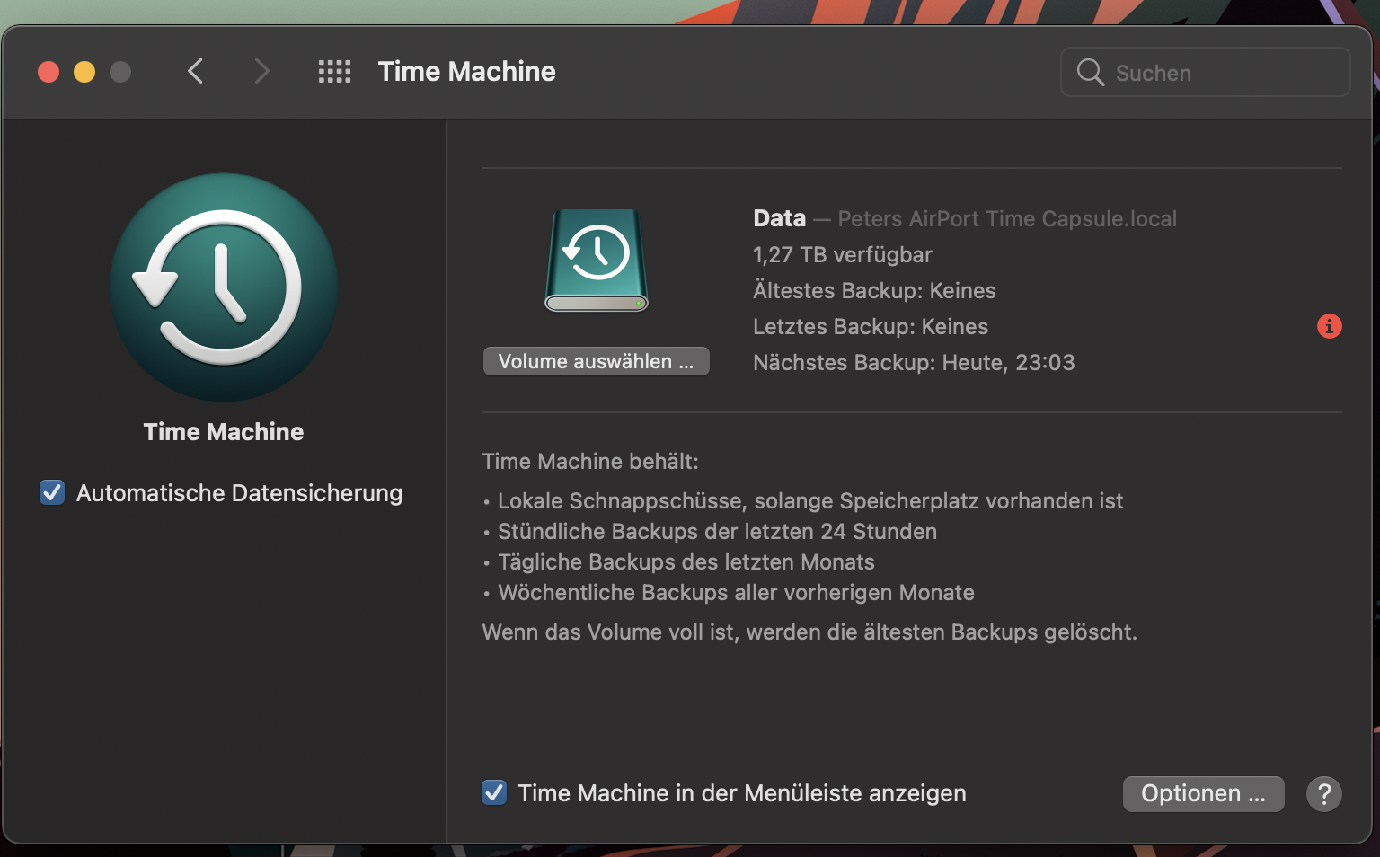Click the large Time Machine clock icon
The image size is (1380, 857).
click(224, 287)
